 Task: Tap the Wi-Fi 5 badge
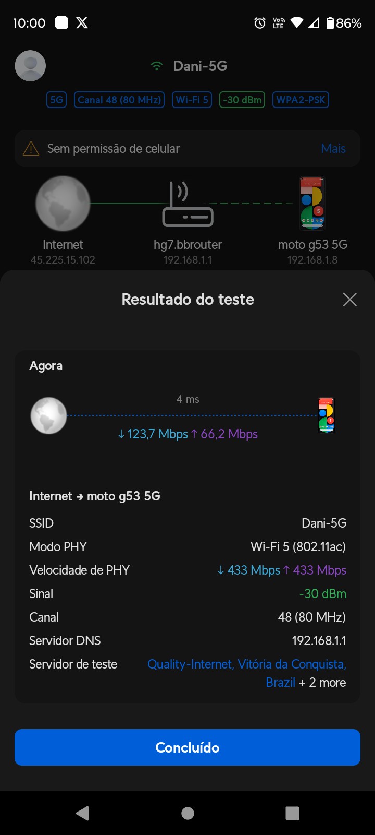(x=192, y=100)
